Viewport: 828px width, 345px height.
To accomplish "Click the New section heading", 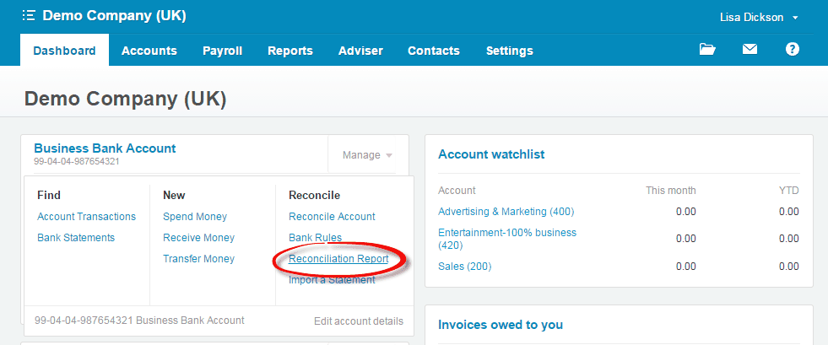I will (x=174, y=195).
